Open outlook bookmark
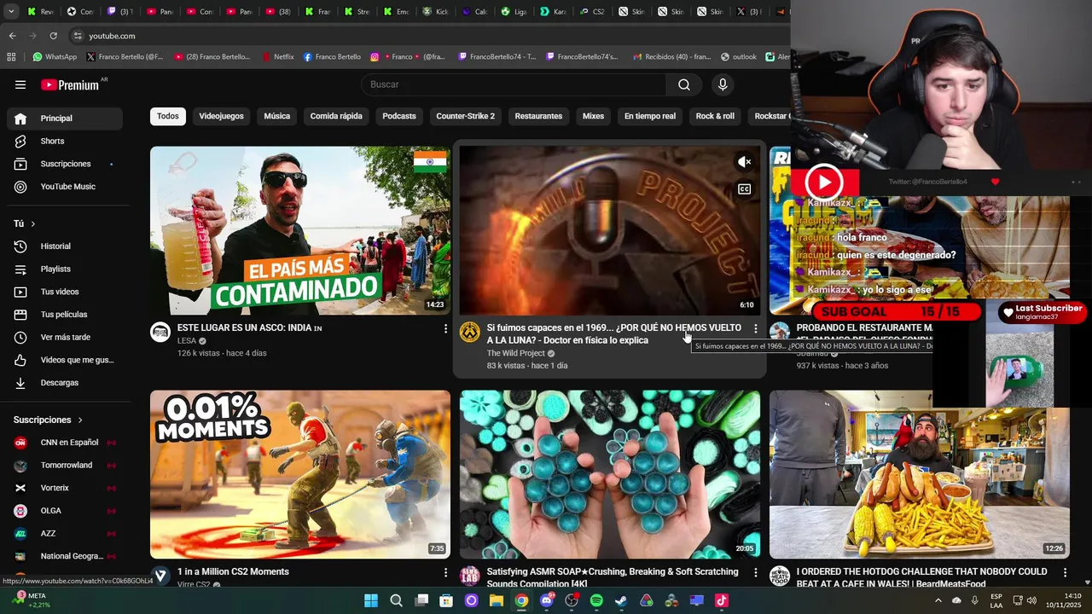 tap(739, 57)
